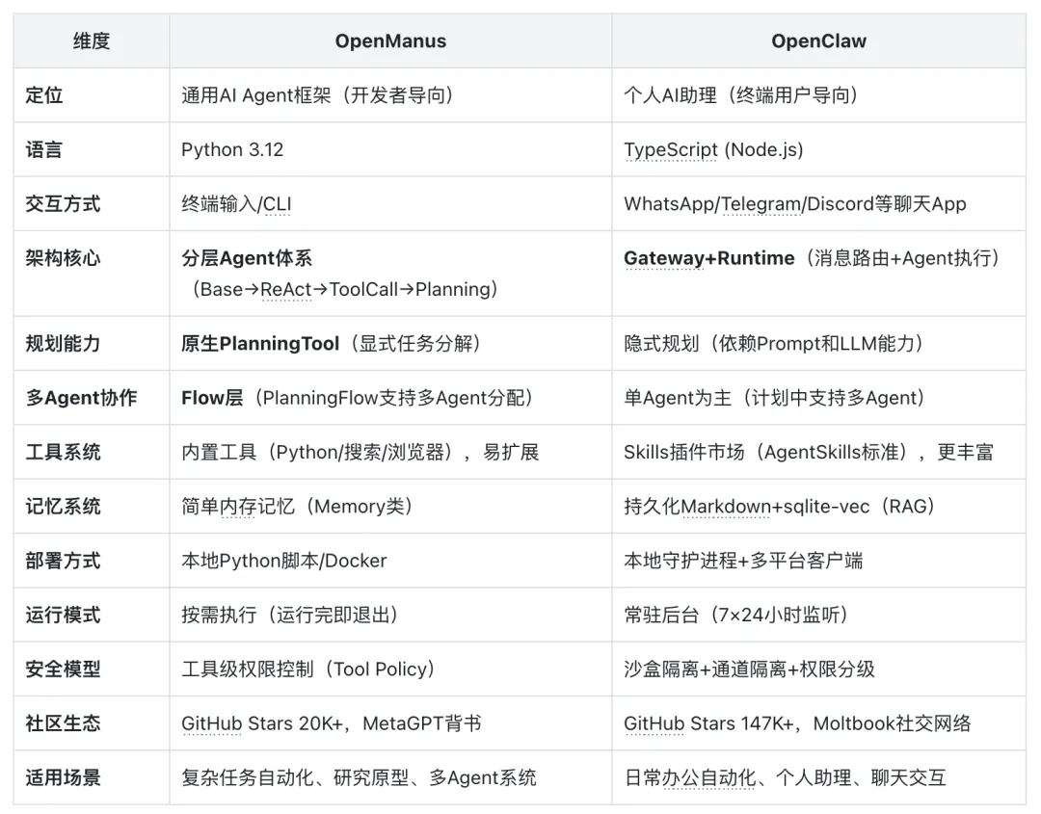Click the Skills插件市场 cell

[684, 451]
